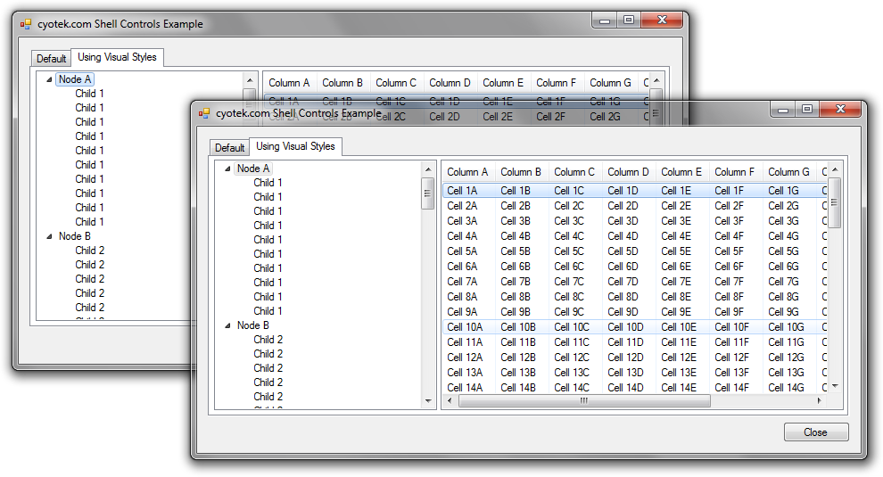Collapse Node B in the front window tree

pos(227,325)
